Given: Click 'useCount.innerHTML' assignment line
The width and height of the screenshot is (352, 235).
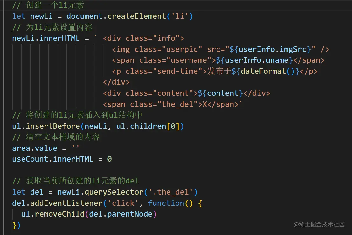Looking at the screenshot, I should 62,159.
